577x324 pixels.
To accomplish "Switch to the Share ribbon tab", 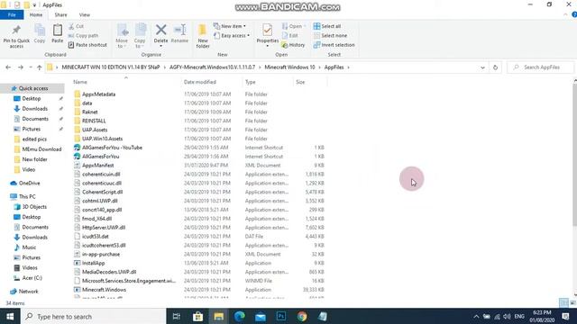I will coord(60,14).
